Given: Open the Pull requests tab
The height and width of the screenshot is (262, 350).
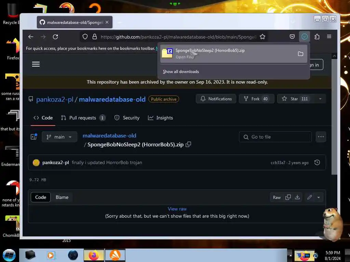Looking at the screenshot, I should (x=83, y=118).
